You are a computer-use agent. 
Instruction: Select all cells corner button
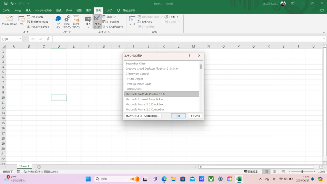click(4, 46)
